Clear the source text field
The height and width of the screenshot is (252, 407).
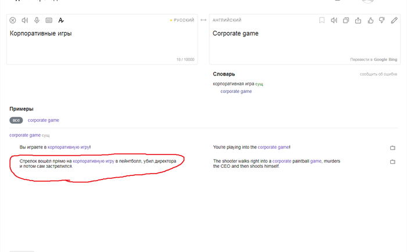point(13,20)
